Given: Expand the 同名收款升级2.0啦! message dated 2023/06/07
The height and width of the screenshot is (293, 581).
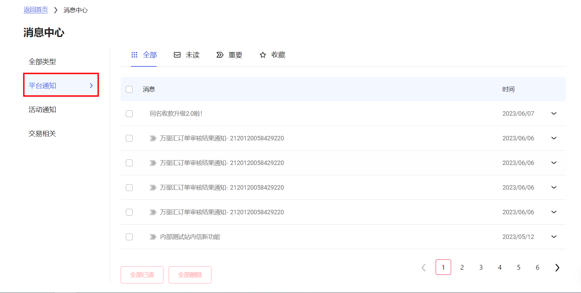Looking at the screenshot, I should 554,113.
